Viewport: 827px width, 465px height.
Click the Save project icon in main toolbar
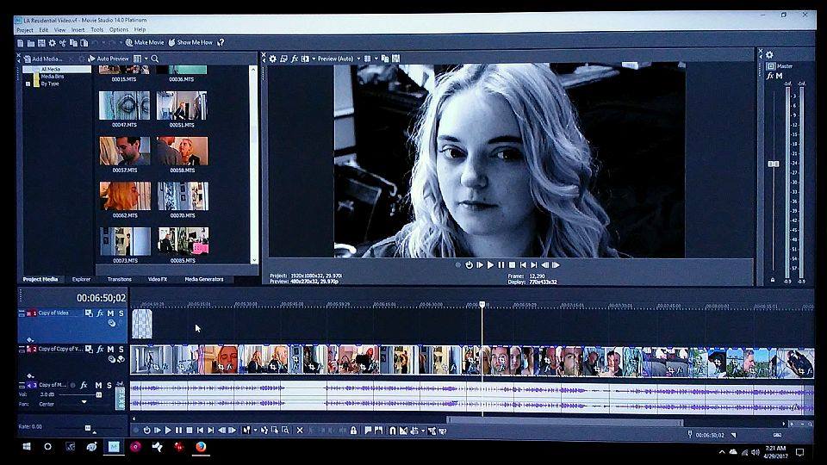pos(41,43)
